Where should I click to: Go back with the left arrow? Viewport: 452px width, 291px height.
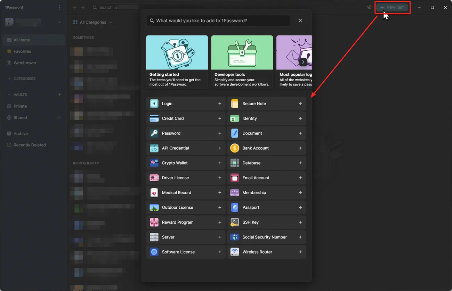[x=75, y=7]
